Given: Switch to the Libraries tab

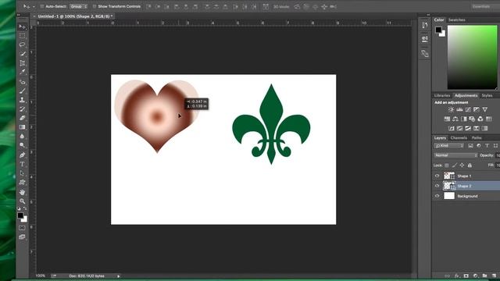Looking at the screenshot, I should pos(442,95).
